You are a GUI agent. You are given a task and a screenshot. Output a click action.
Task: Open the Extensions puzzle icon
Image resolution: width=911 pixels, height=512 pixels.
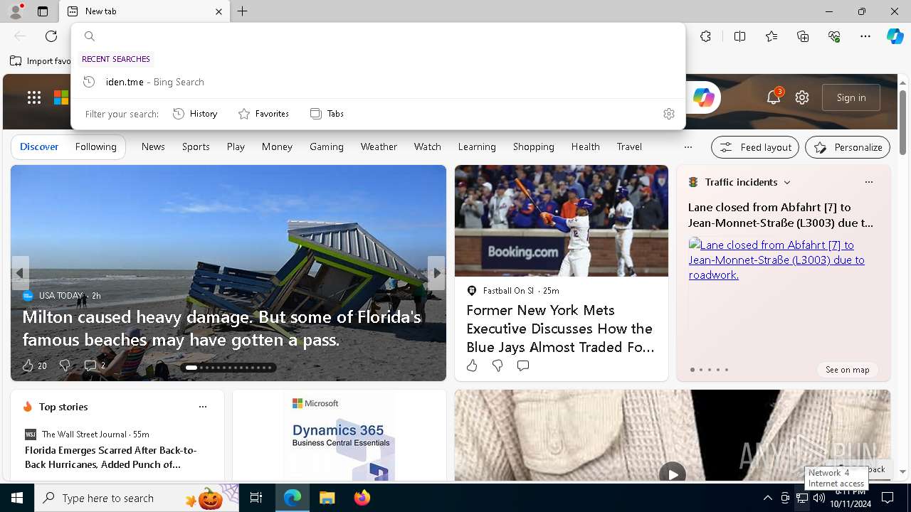pos(705,36)
